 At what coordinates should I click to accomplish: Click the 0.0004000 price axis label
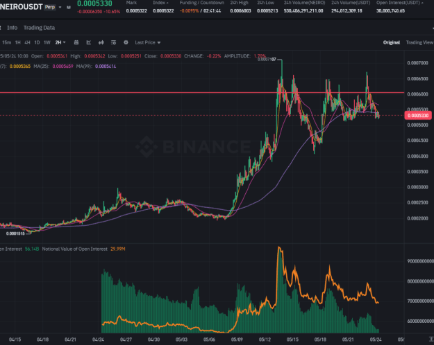pyautogui.click(x=417, y=157)
